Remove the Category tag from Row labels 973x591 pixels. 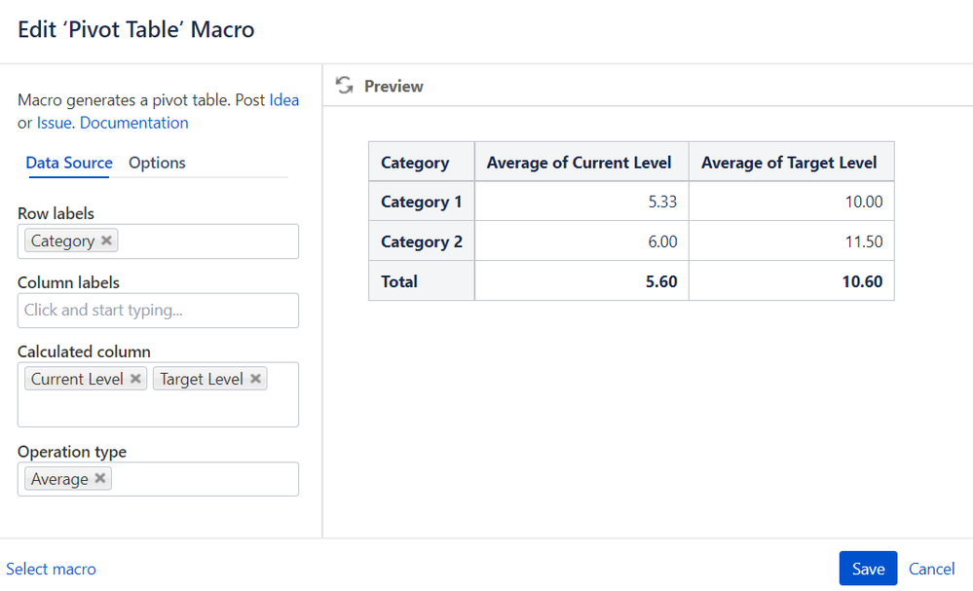point(107,240)
